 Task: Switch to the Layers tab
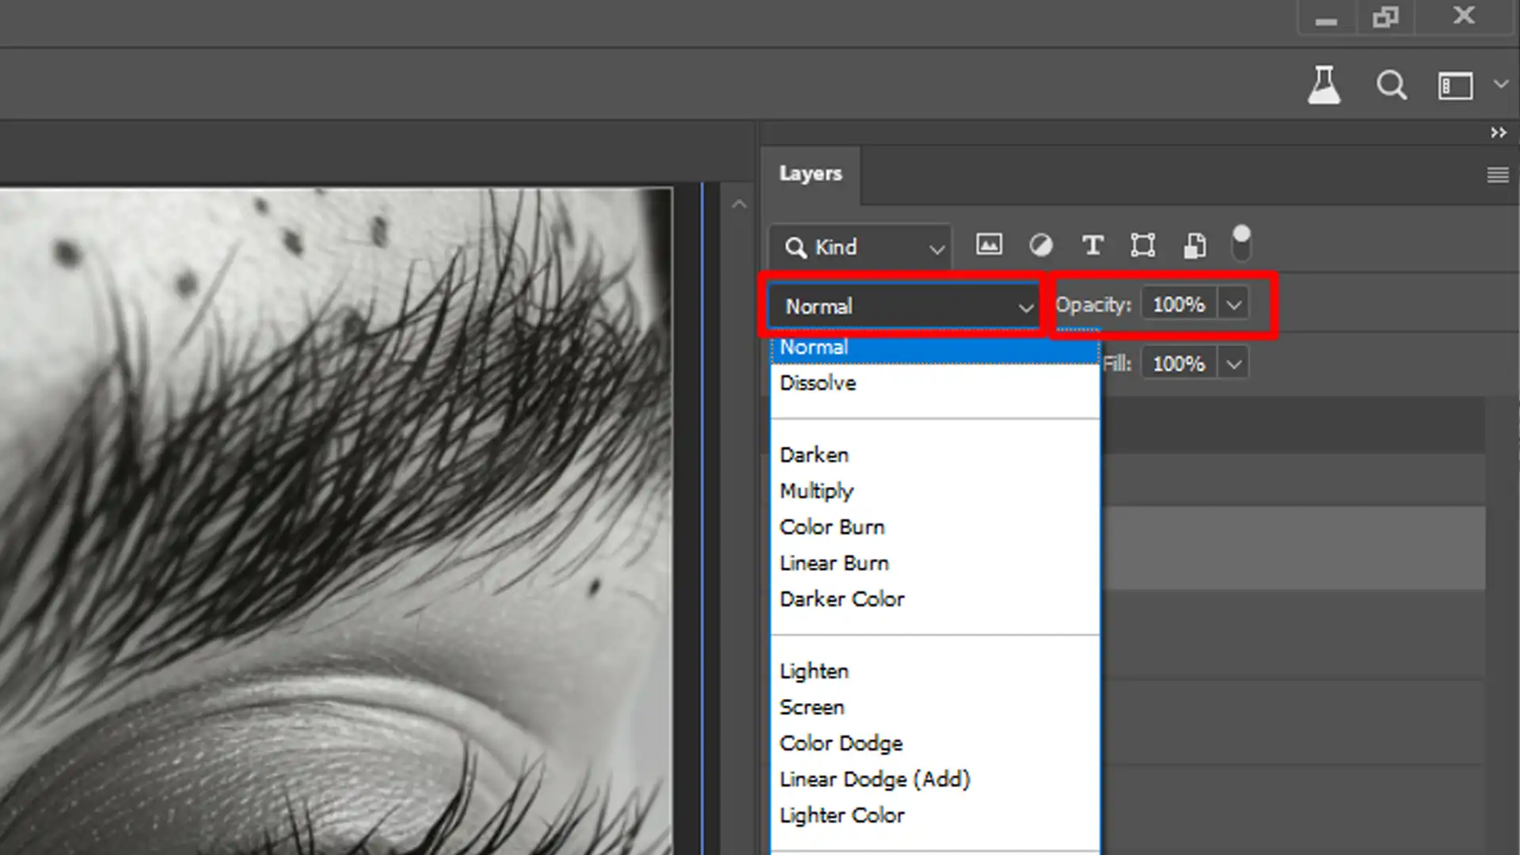tap(810, 173)
